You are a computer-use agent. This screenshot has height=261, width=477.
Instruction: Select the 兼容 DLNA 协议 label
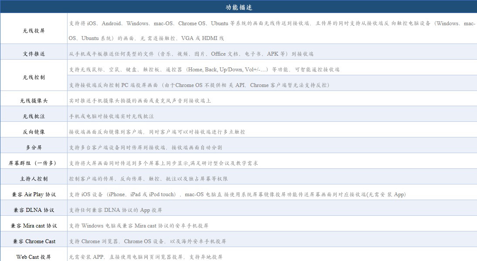(34, 210)
